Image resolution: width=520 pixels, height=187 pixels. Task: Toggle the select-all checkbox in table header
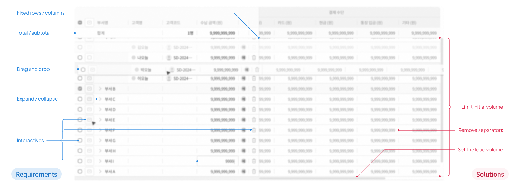point(80,22)
